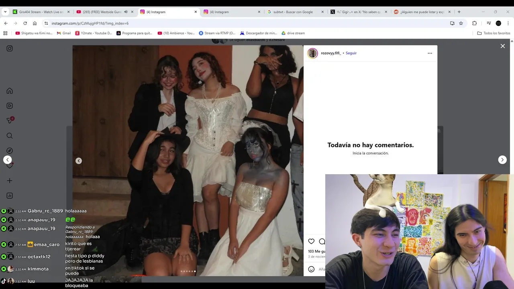Open Reels from Instagram sidebar
The width and height of the screenshot is (514, 289).
click(x=10, y=106)
